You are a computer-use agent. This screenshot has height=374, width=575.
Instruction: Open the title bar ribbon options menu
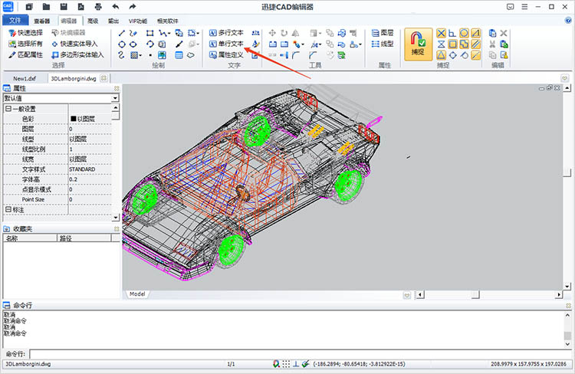tap(524, 7)
